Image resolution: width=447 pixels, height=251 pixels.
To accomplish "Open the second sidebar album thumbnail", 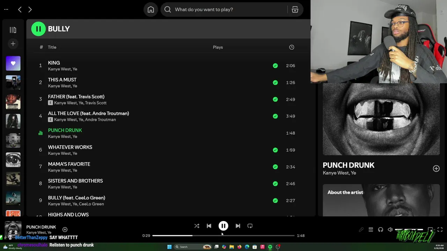I will pos(13,83).
